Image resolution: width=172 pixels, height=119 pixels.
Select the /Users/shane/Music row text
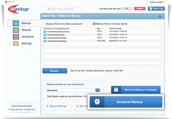tap(56, 35)
